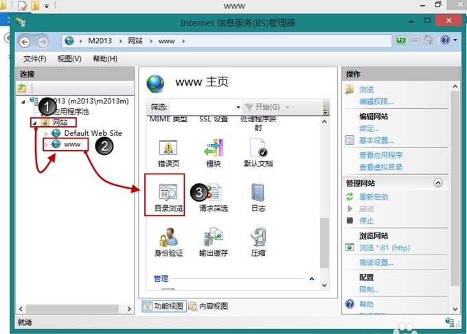
Task: Click arrow after M2013 in address bar
Action: [121, 41]
